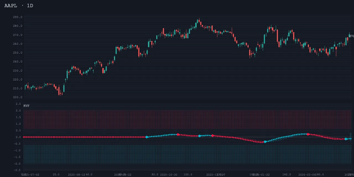Click the cyan marker at KVF's lowest trough
This screenshot has width=354, height=177.
coord(265,142)
